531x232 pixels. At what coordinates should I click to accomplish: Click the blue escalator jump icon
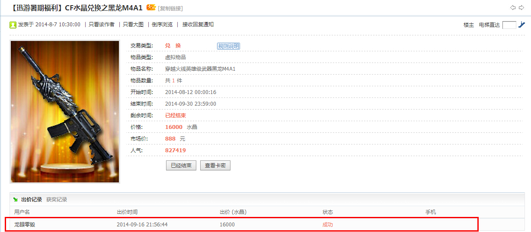521,25
